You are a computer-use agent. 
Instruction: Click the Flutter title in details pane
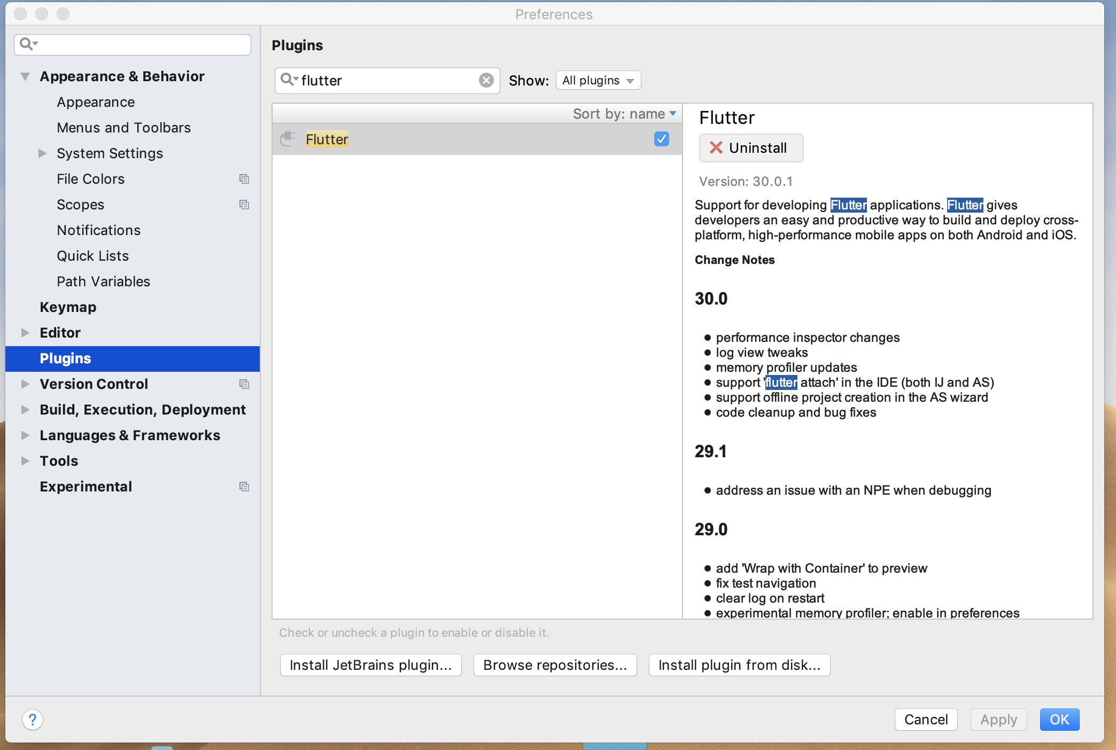(727, 118)
